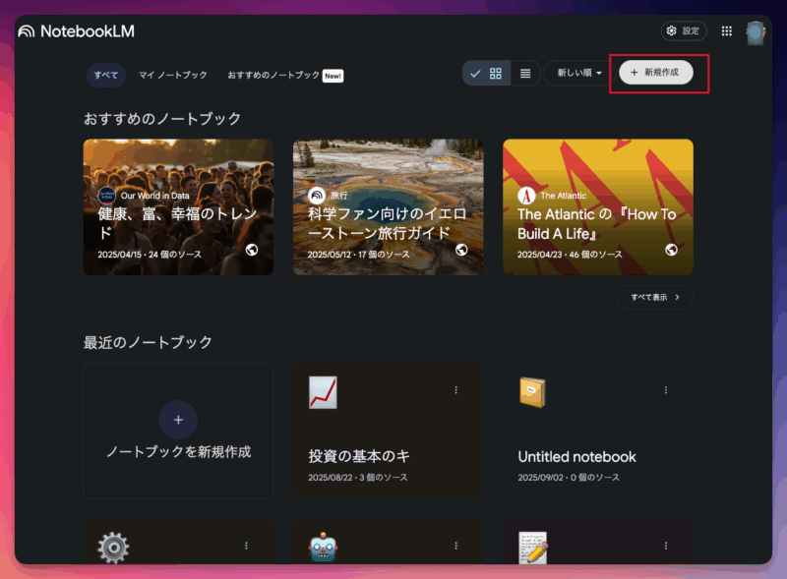The height and width of the screenshot is (579, 787).
Task: Click the yellow notebook emoji on Untitled notebook
Action: [x=532, y=392]
